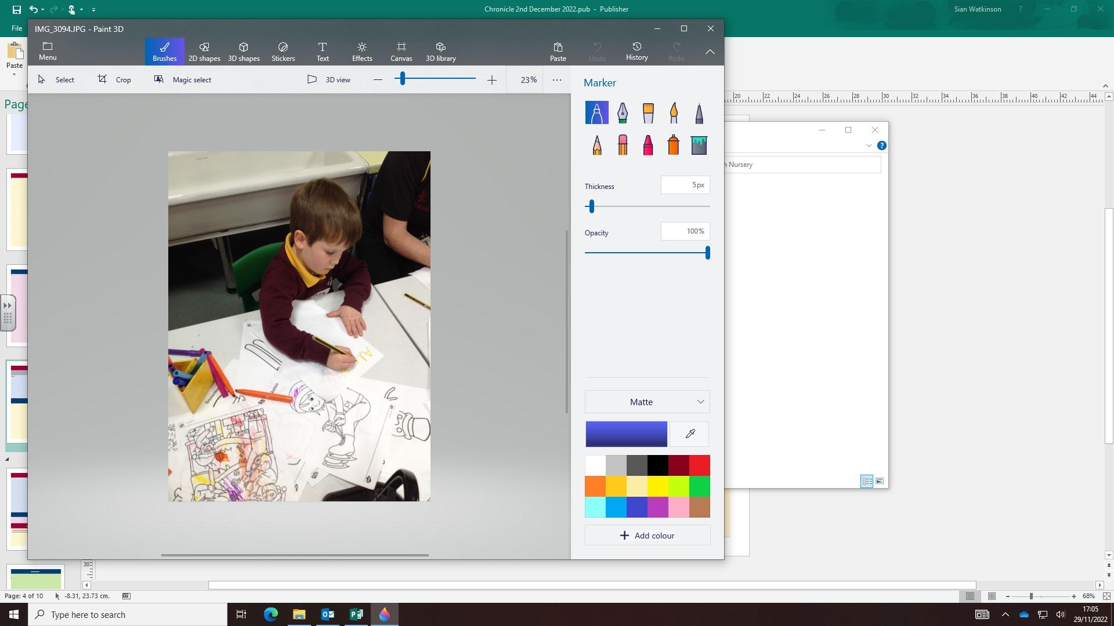
Task: Open the Stickers tab
Action: pyautogui.click(x=283, y=52)
